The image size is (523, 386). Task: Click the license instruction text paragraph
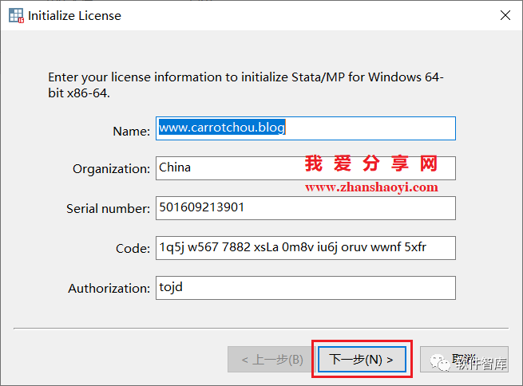246,85
